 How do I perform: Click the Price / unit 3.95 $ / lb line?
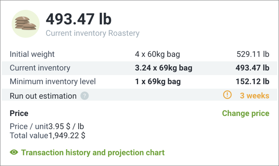[47, 126]
